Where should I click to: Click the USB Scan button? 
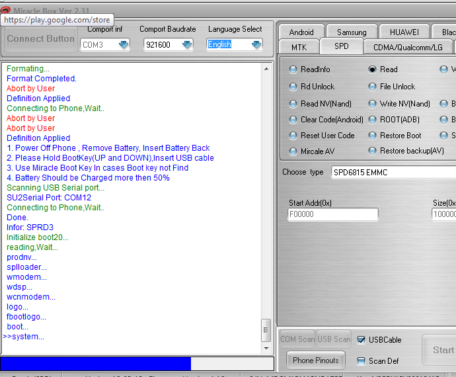tap(334, 339)
